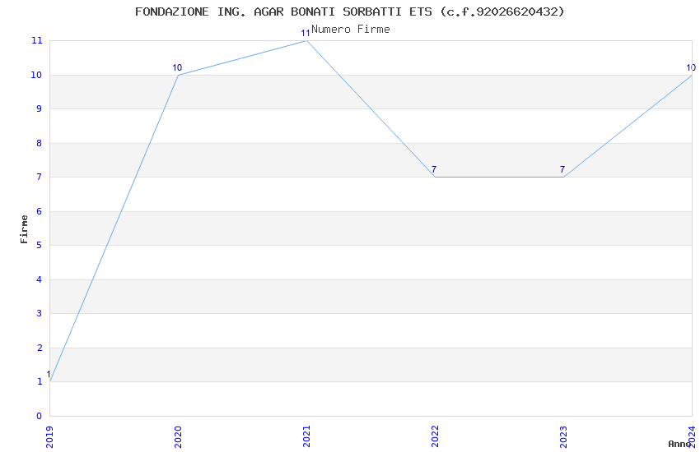Select the 2024 x-axis year label
This screenshot has width=700, height=452.
pyautogui.click(x=692, y=437)
